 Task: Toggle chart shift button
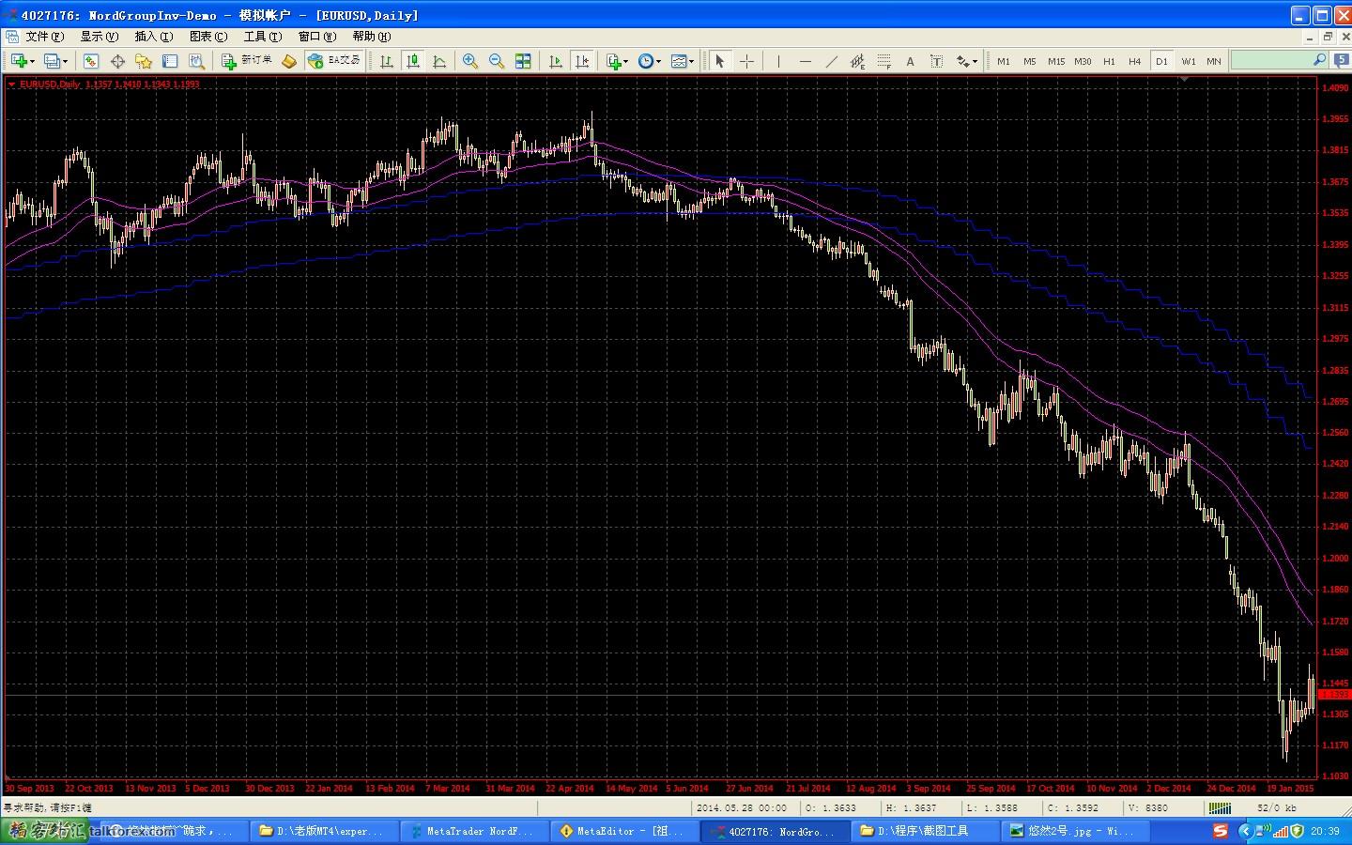click(x=582, y=61)
